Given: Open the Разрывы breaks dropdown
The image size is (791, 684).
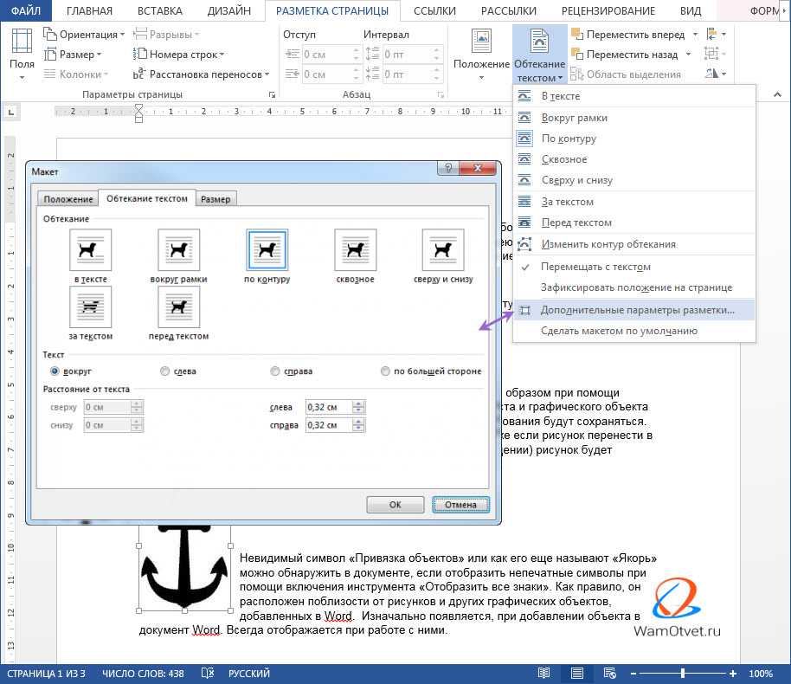Looking at the screenshot, I should pos(166,35).
